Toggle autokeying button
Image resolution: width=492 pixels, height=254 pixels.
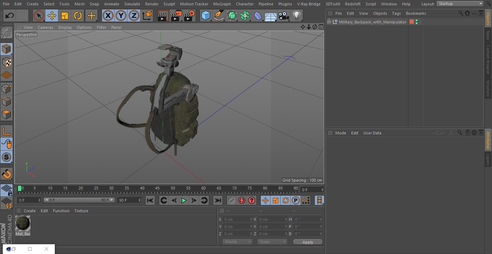click(x=242, y=200)
